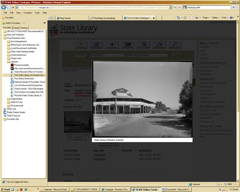Switch to the Map Viewer tab
240x192 pixels.
click(72, 18)
